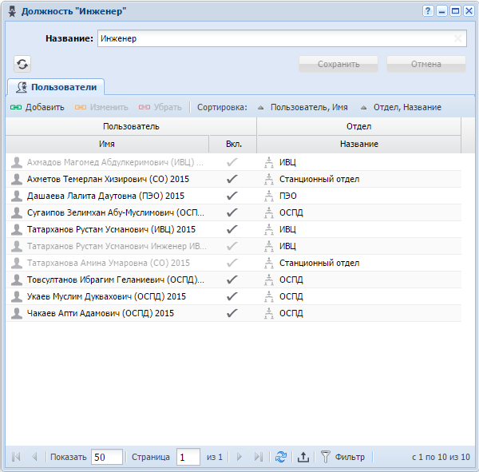This screenshot has width=479, height=472.
Task: Click the user icon of Сугаипов Зелимхан row
Action: click(x=17, y=212)
